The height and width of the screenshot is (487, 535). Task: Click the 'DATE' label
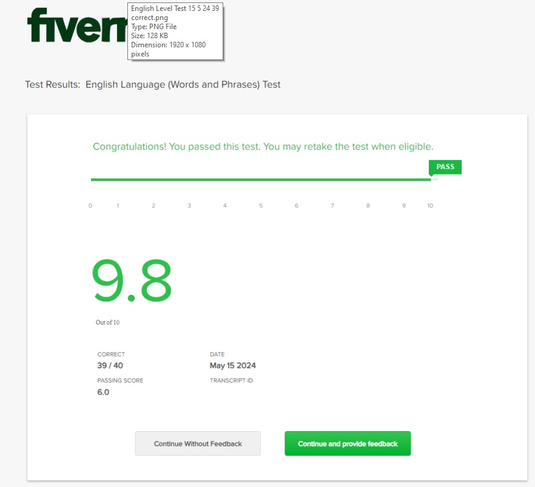[217, 354]
